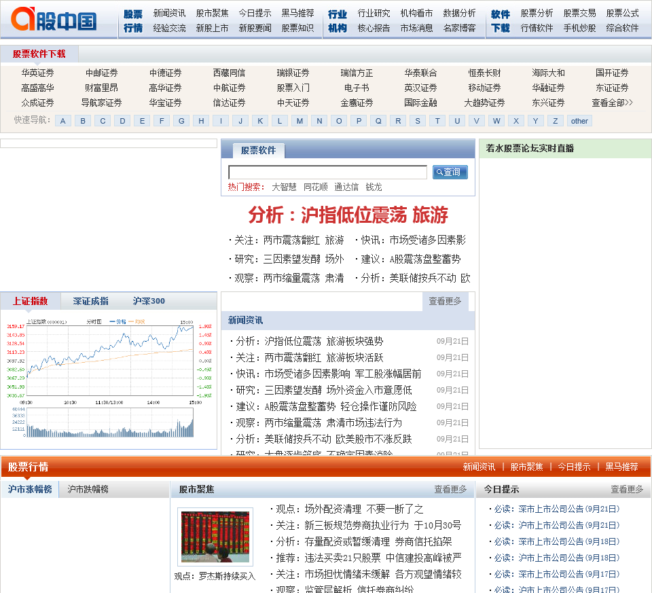Click quick navigation letter Z
This screenshot has height=593, width=652.
(555, 121)
